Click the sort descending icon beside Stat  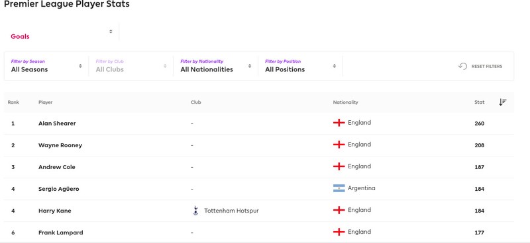[x=503, y=102]
